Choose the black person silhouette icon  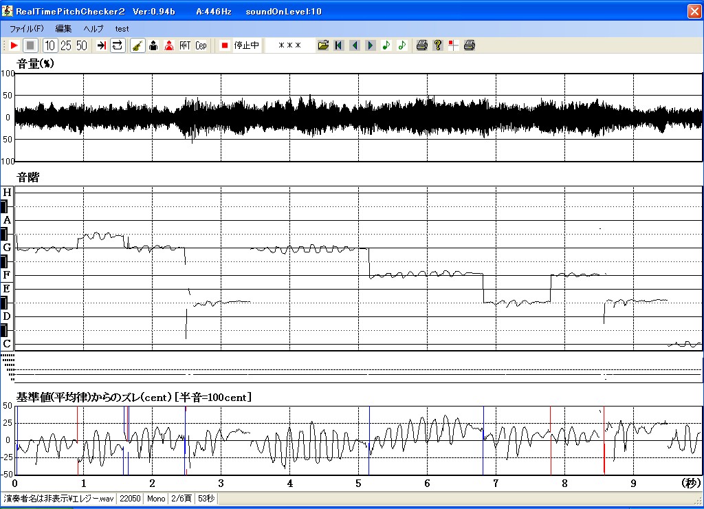[x=153, y=45]
